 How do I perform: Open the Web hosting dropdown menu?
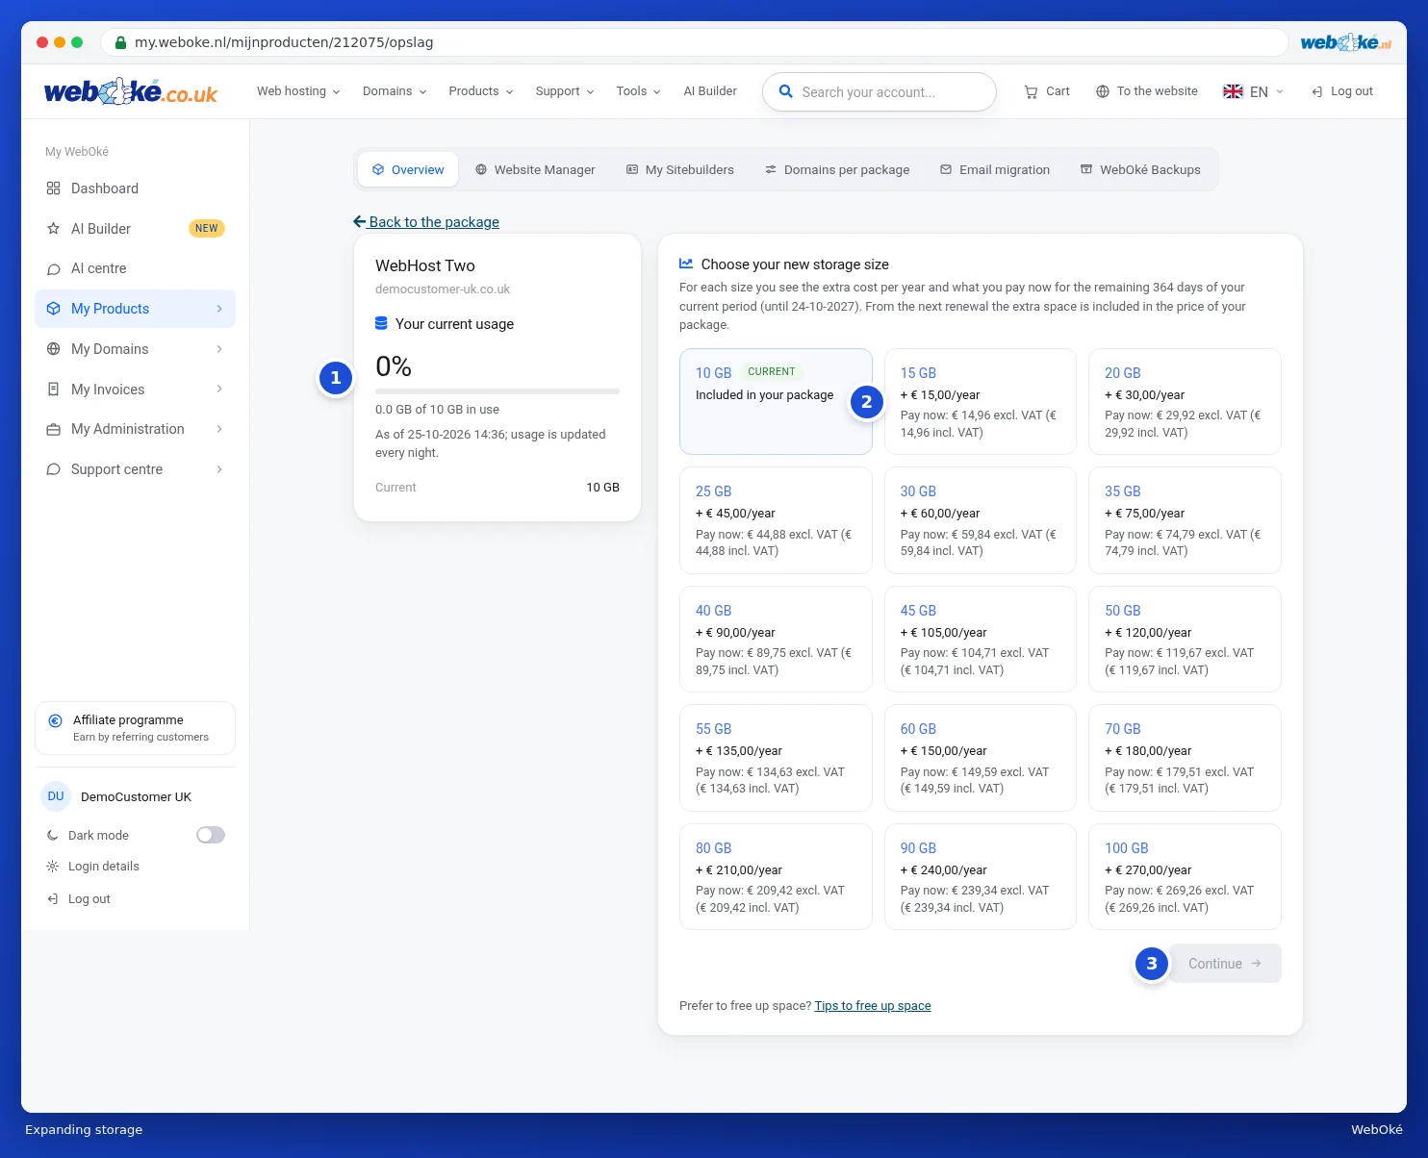298,91
